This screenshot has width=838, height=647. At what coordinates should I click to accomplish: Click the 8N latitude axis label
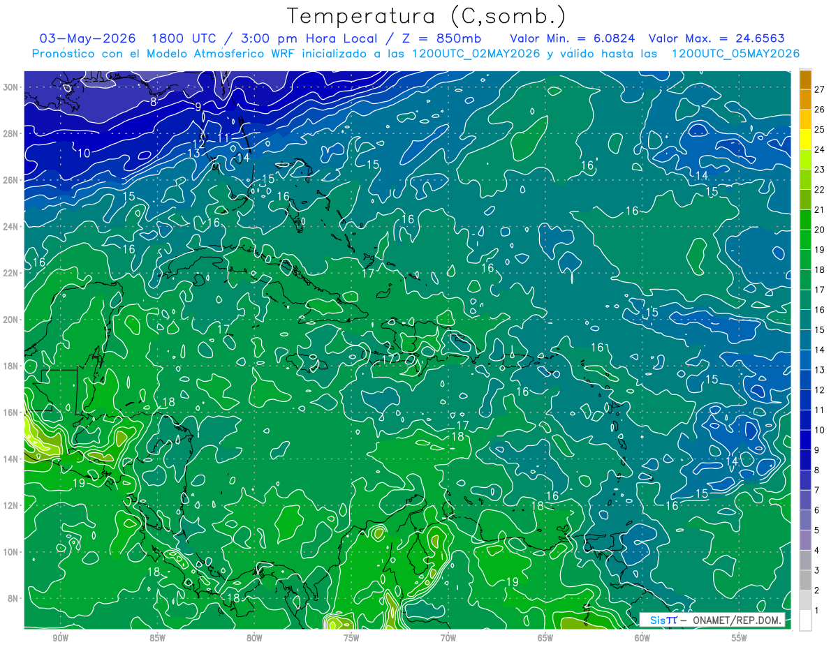[13, 598]
